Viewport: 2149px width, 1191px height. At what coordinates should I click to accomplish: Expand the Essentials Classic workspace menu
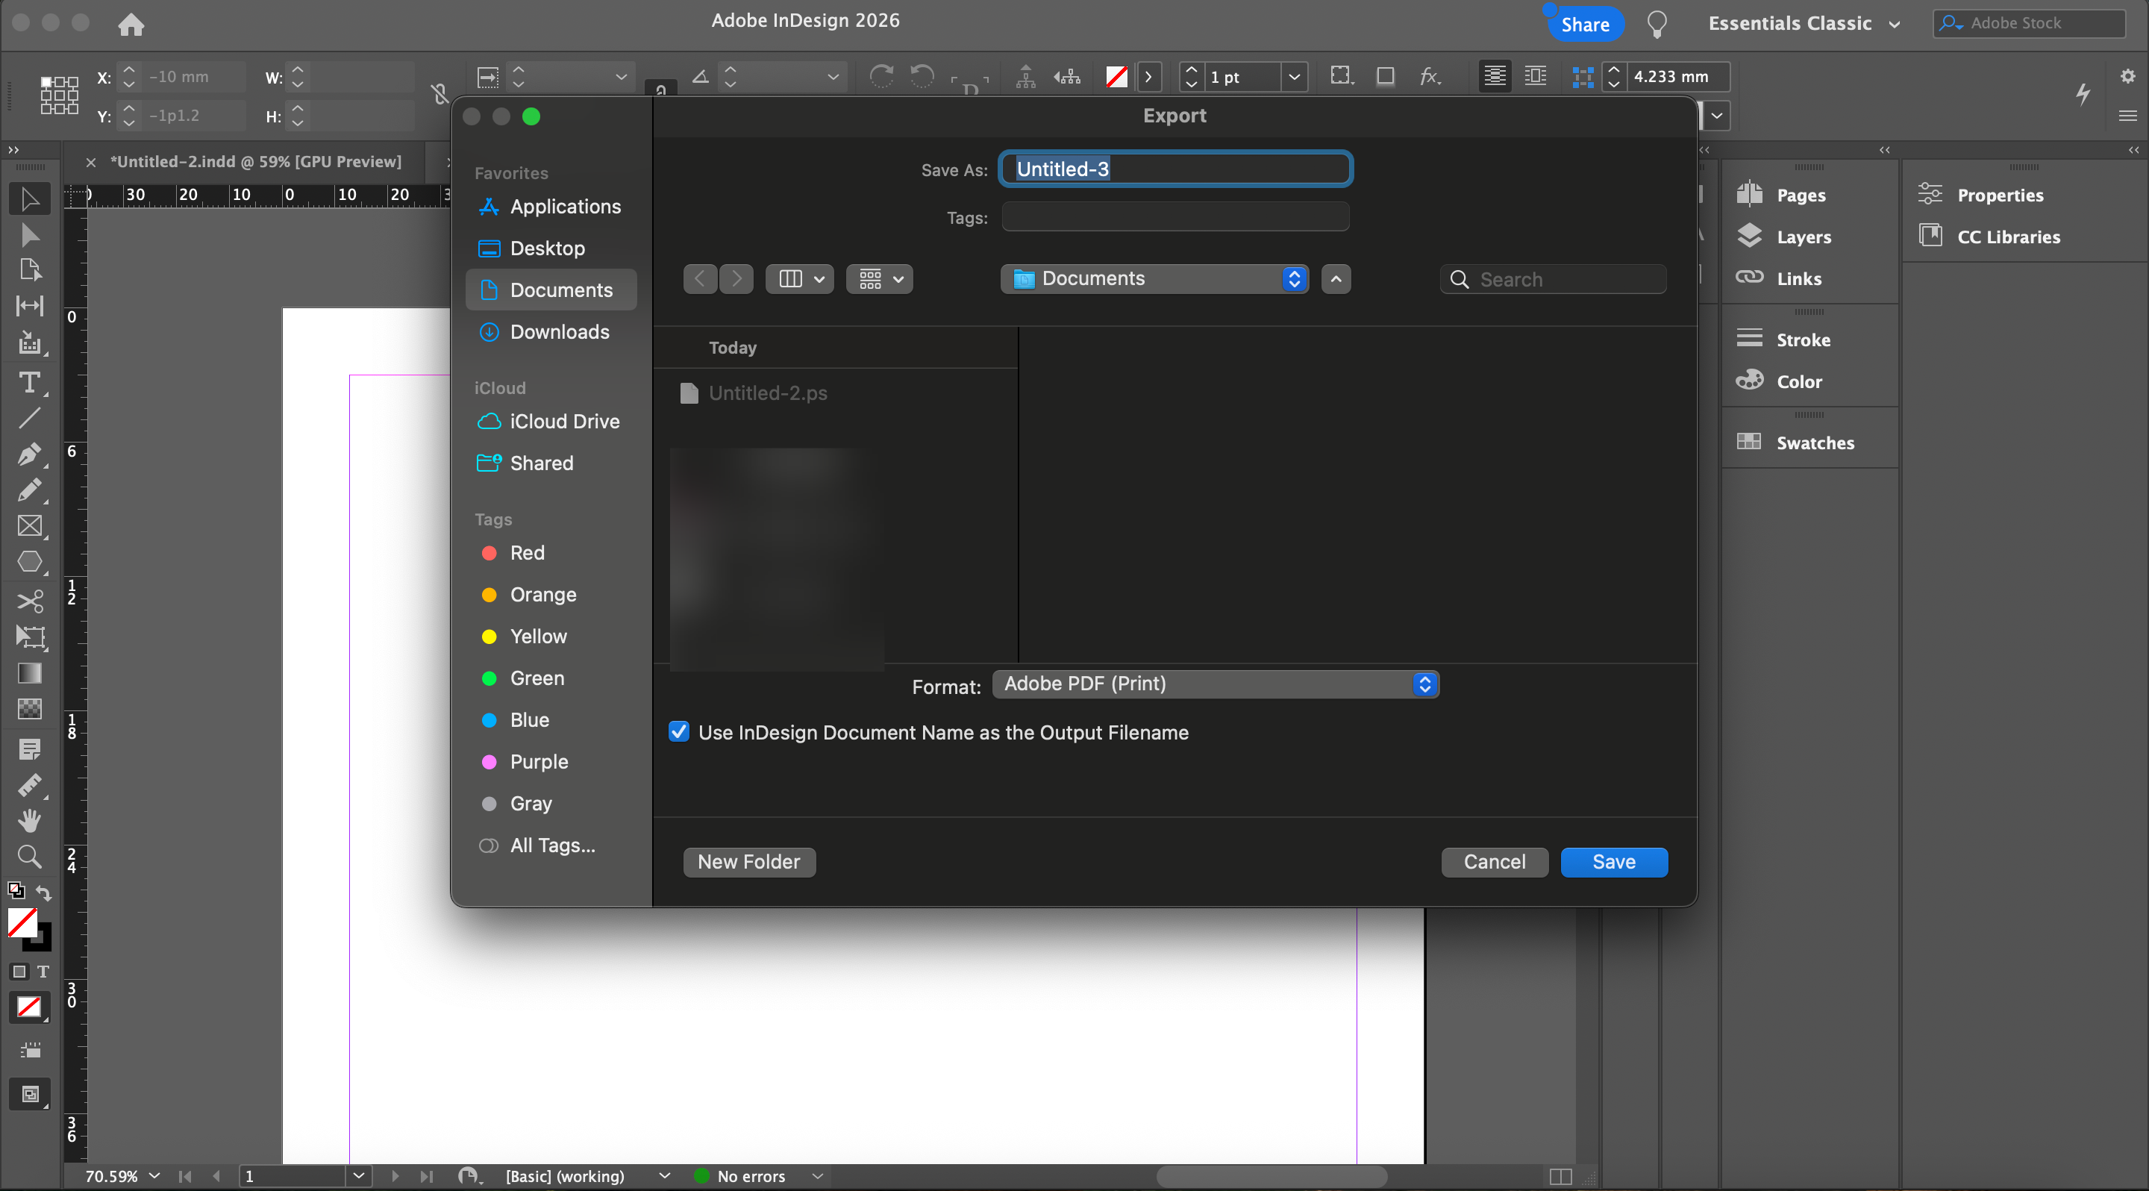coord(1804,23)
